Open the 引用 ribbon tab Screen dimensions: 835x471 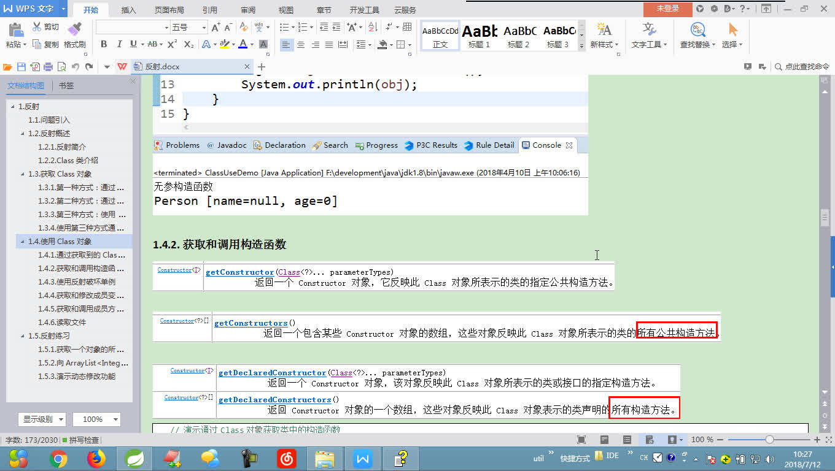click(x=210, y=10)
